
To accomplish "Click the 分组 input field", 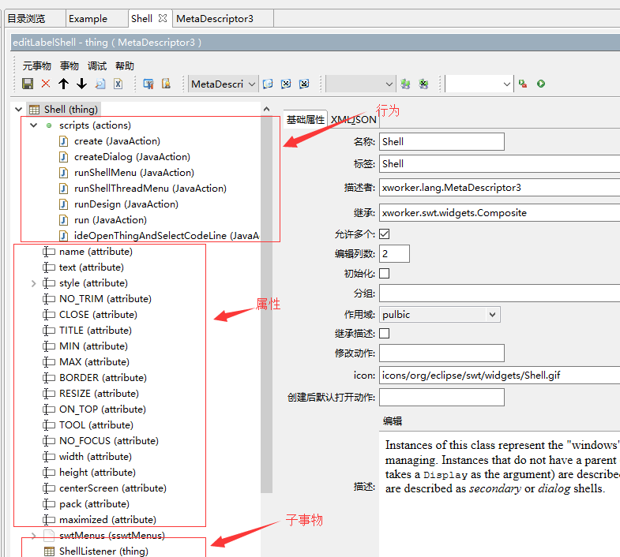I will [499, 293].
